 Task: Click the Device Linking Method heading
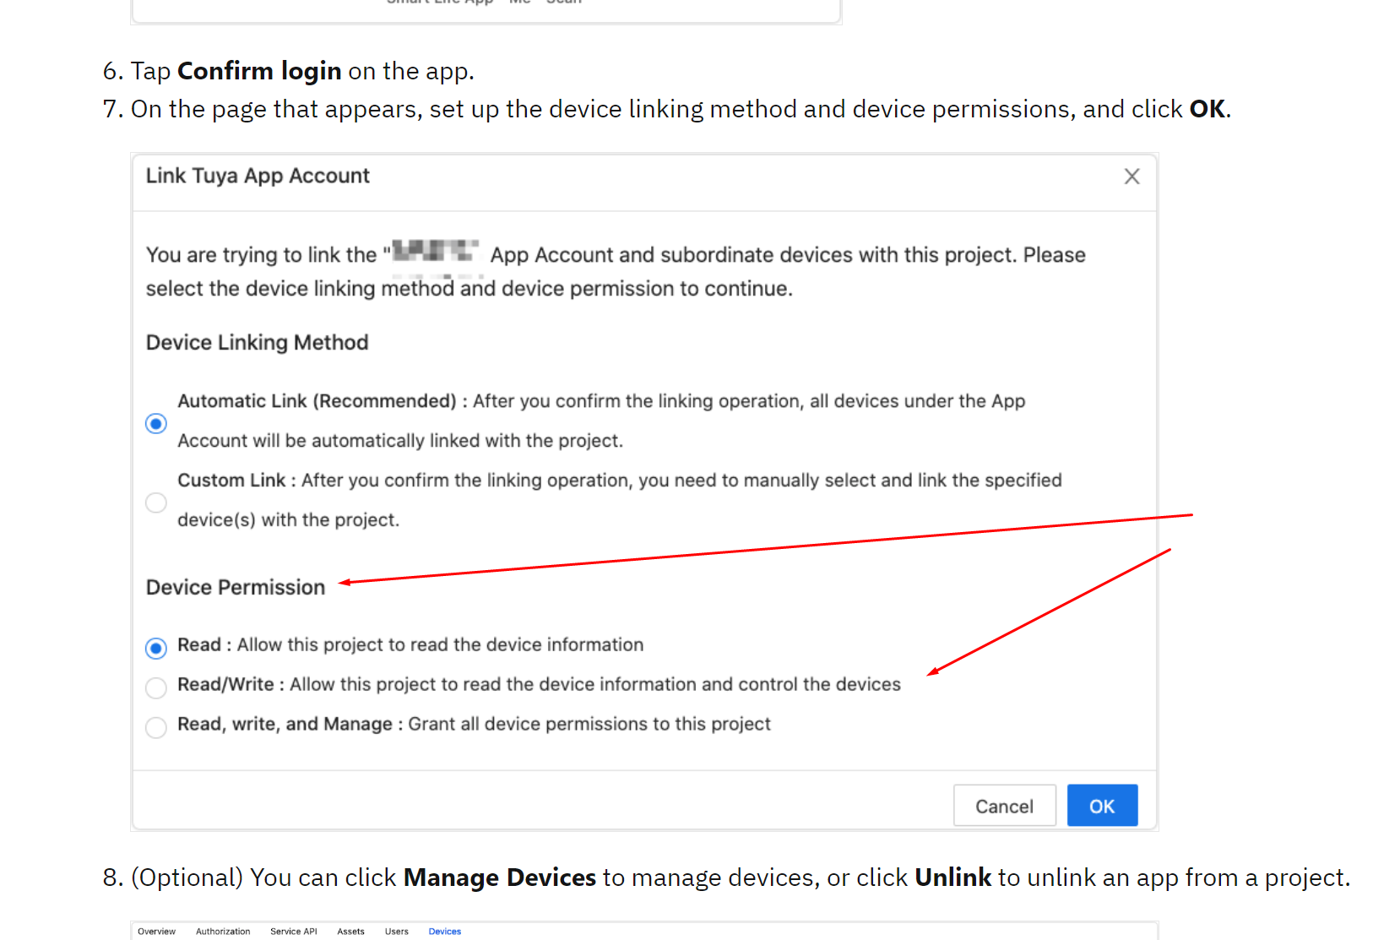click(x=257, y=342)
